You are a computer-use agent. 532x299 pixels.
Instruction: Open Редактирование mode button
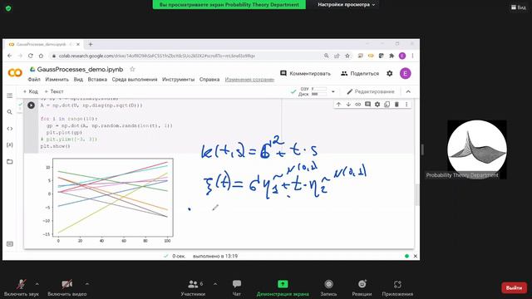click(x=371, y=91)
